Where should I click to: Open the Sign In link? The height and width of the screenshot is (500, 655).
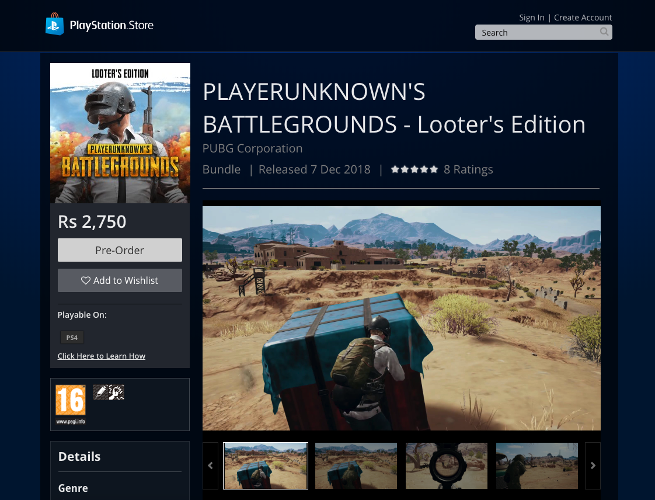[531, 18]
